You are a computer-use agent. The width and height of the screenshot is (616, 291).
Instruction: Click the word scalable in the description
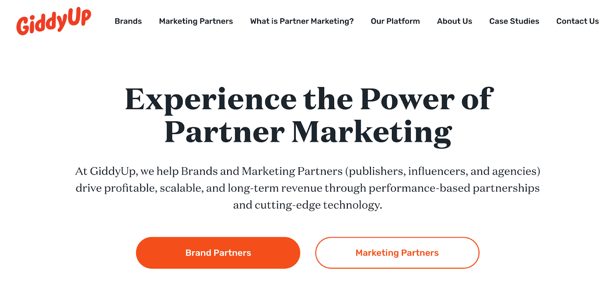pos(181,188)
